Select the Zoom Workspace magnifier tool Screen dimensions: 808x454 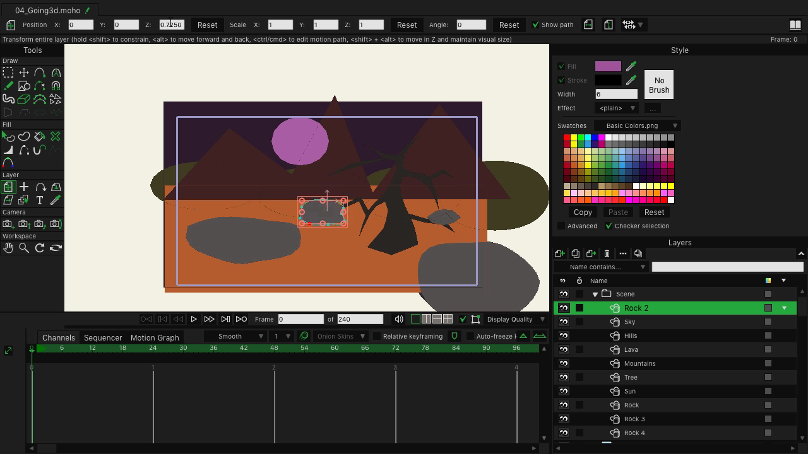click(x=24, y=248)
